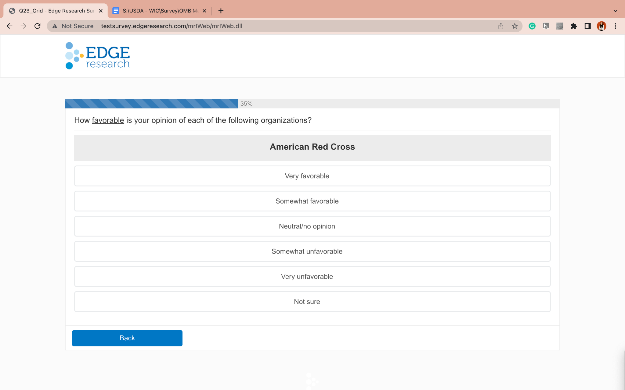This screenshot has width=625, height=390.
Task: Switch to the S:\USDA - WIC Survey tab
Action: pos(159,11)
